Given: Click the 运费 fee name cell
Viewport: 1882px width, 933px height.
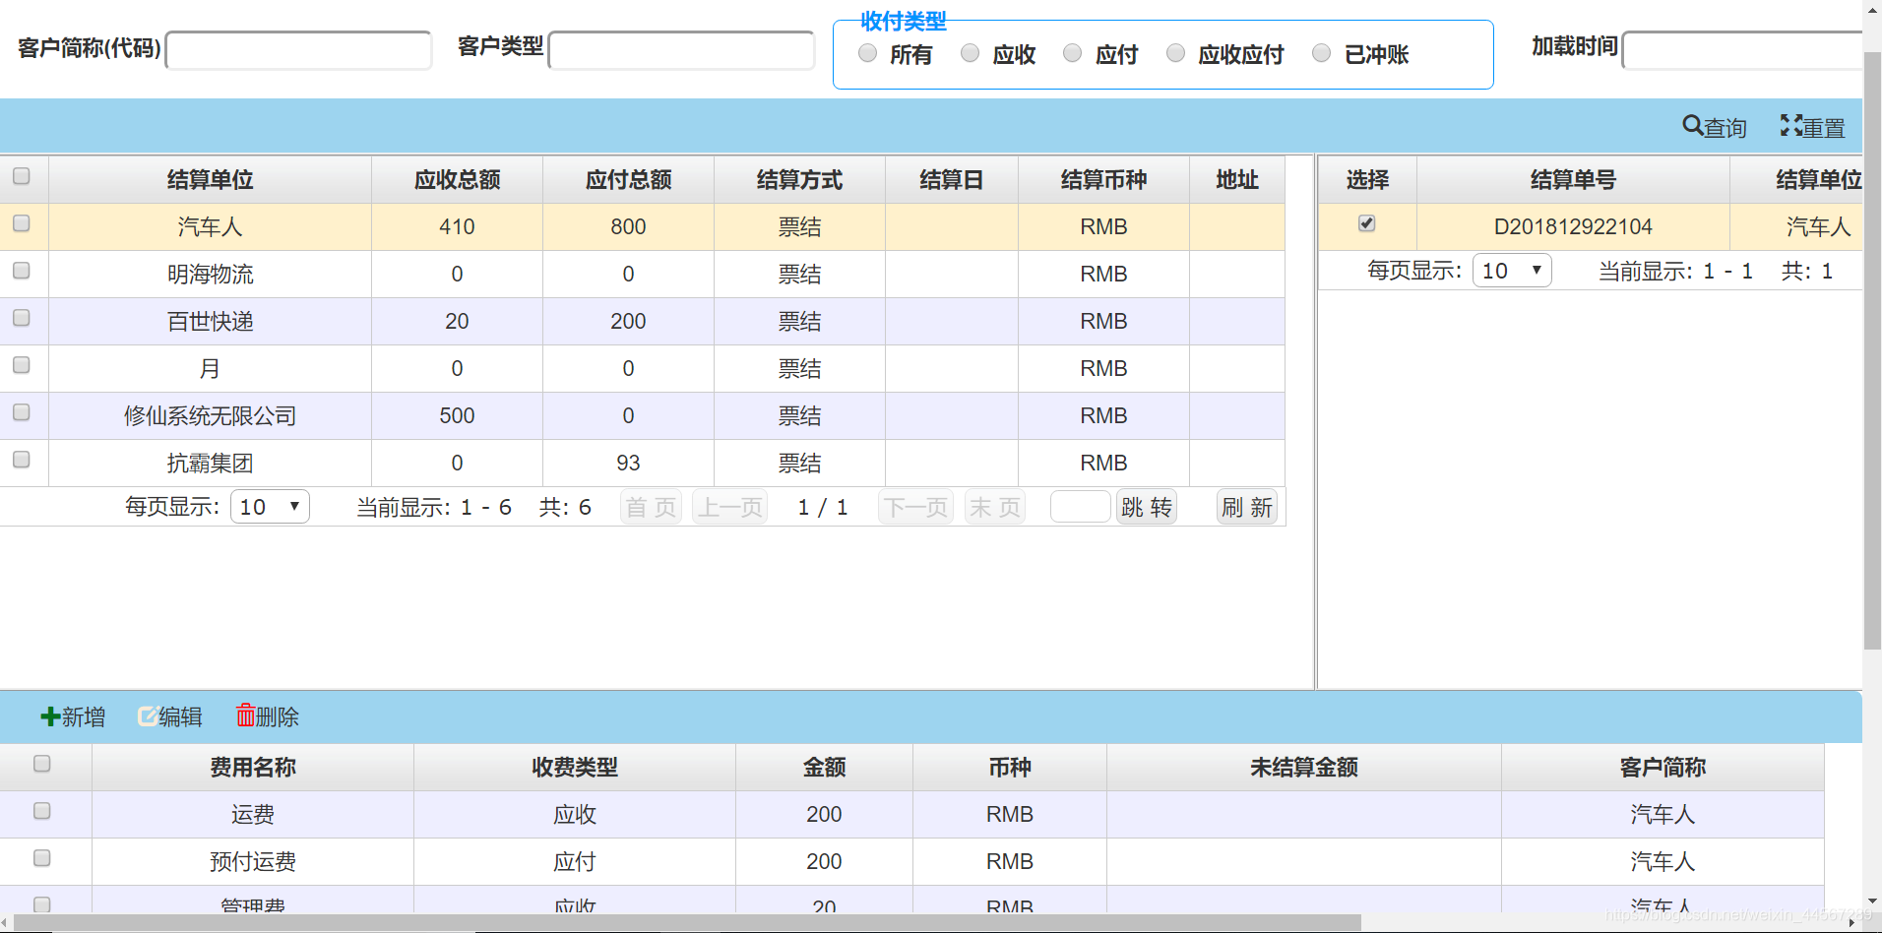Looking at the screenshot, I should pos(253,814).
